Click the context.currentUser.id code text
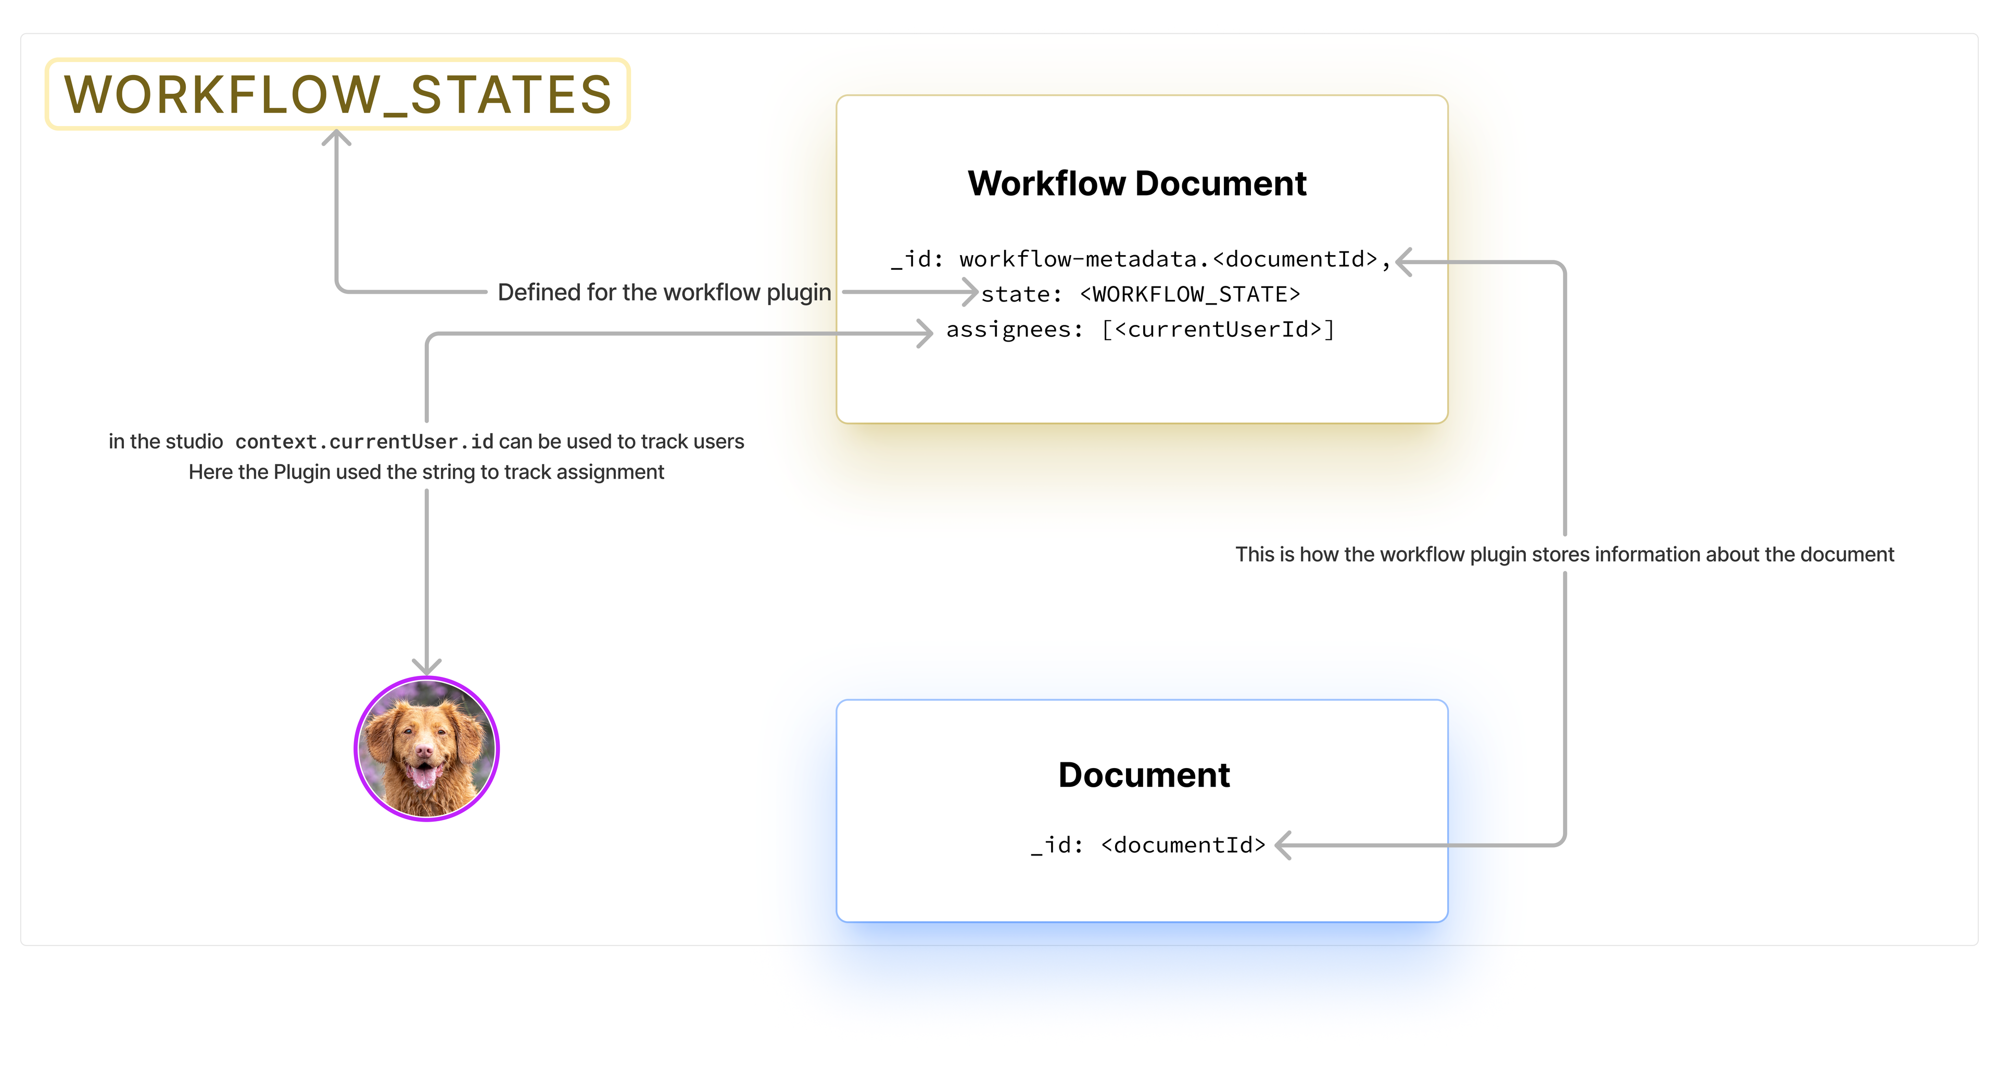 (x=364, y=442)
